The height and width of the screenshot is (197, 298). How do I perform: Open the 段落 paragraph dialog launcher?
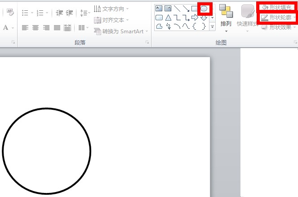point(147,42)
